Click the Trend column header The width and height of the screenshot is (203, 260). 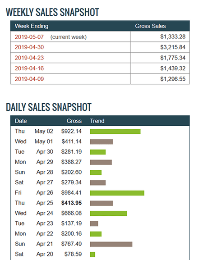97,121
